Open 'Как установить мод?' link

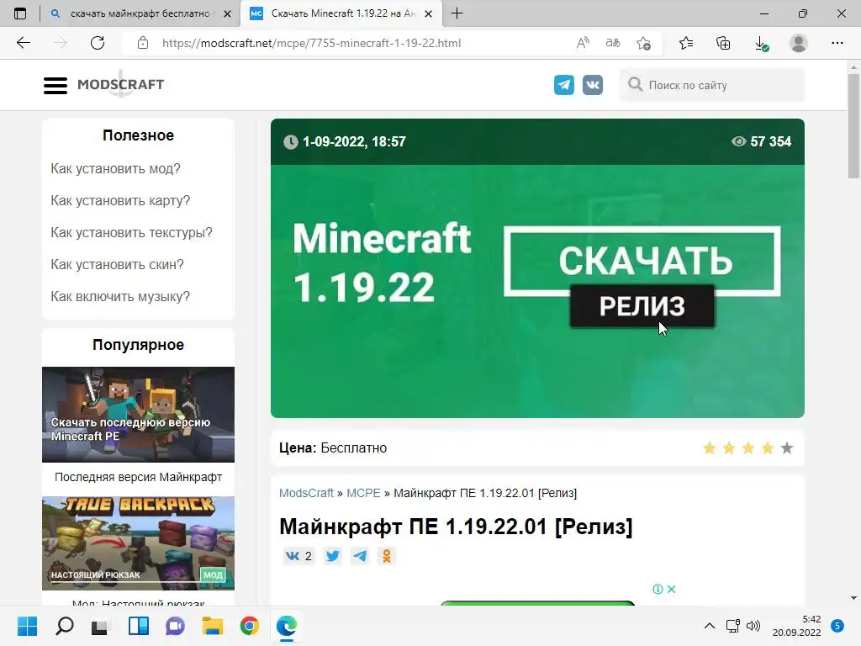(x=115, y=168)
